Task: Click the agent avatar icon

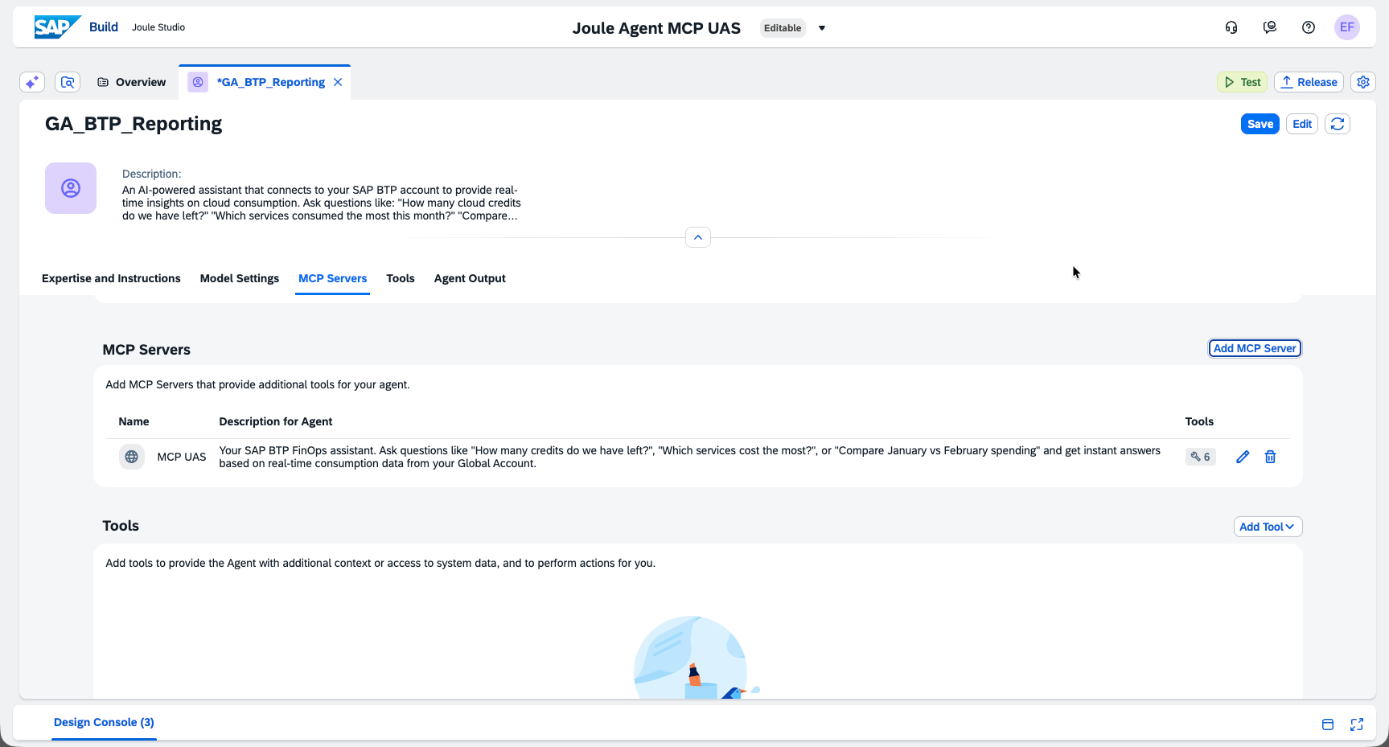Action: point(71,188)
